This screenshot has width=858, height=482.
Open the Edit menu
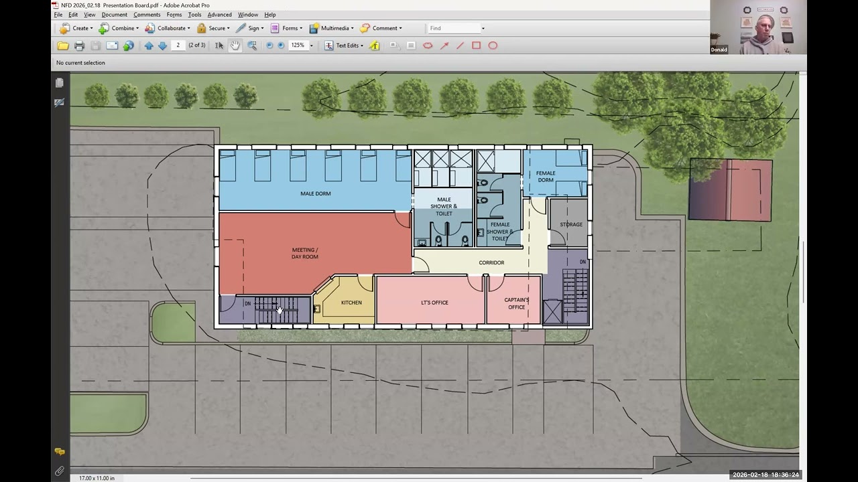tap(73, 15)
